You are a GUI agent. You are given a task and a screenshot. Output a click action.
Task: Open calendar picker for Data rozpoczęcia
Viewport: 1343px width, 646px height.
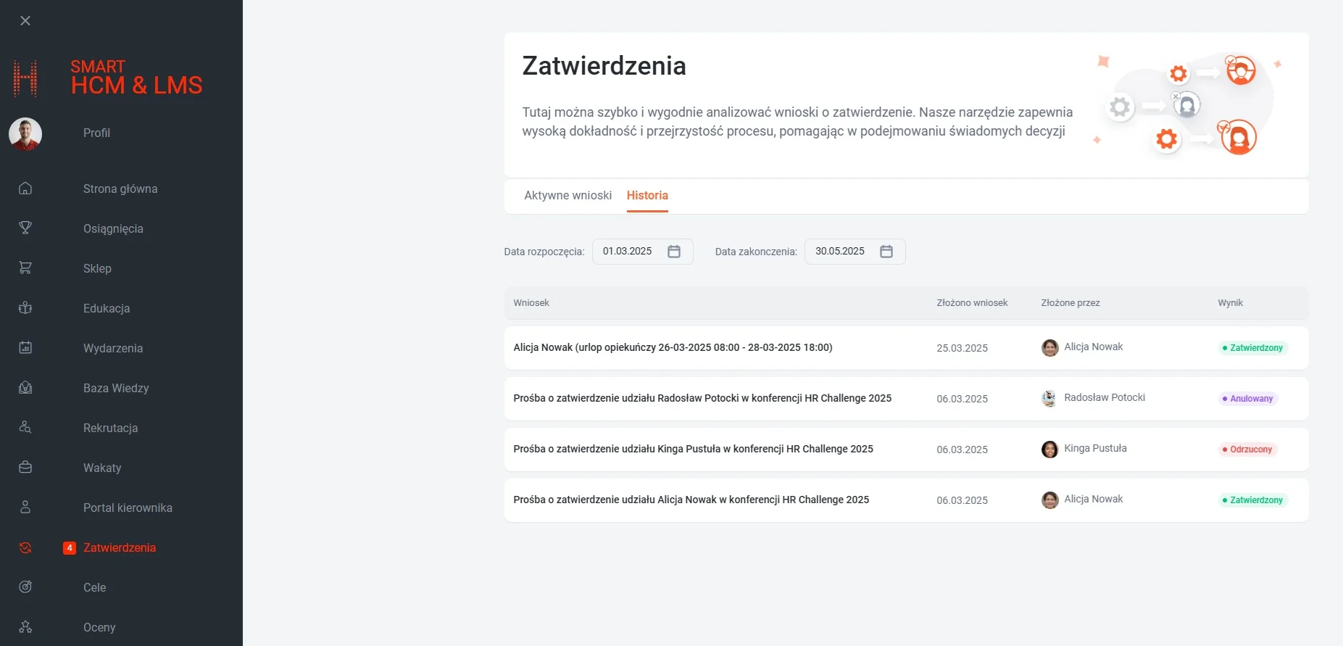click(x=674, y=252)
